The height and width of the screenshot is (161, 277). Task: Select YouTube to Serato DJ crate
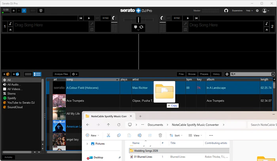click(22, 103)
